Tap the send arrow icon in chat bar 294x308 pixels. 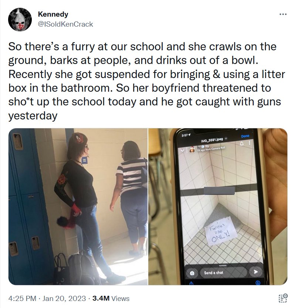256,272
